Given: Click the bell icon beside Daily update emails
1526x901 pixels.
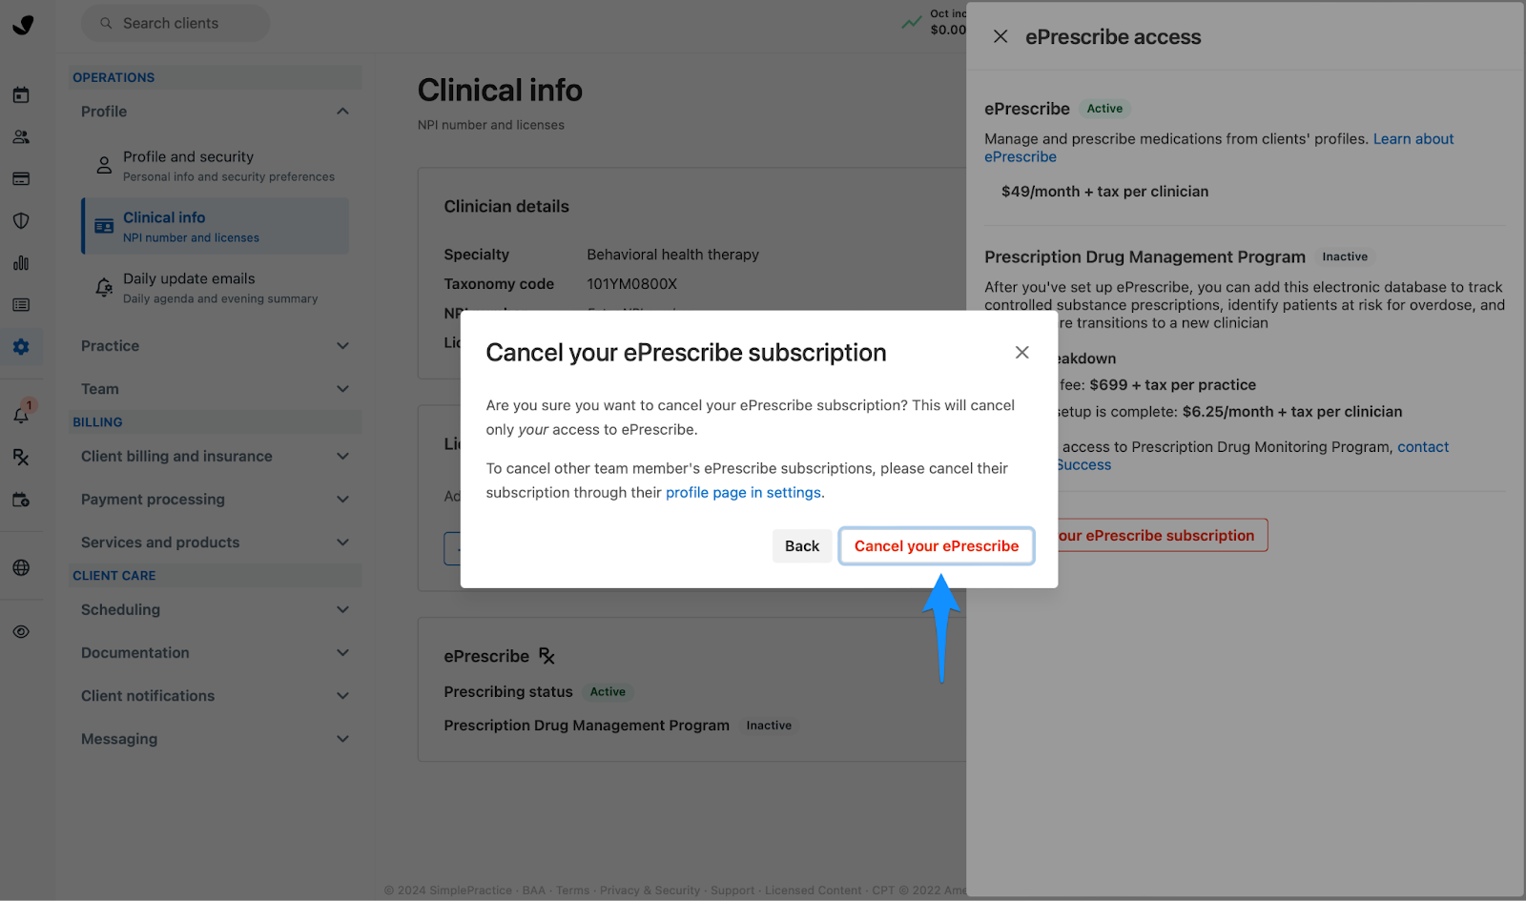Looking at the screenshot, I should tap(104, 287).
